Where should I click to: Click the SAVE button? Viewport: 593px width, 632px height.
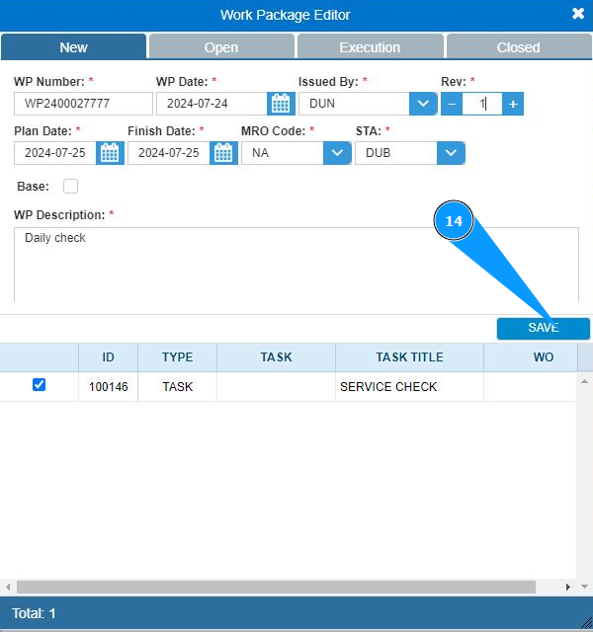[543, 328]
